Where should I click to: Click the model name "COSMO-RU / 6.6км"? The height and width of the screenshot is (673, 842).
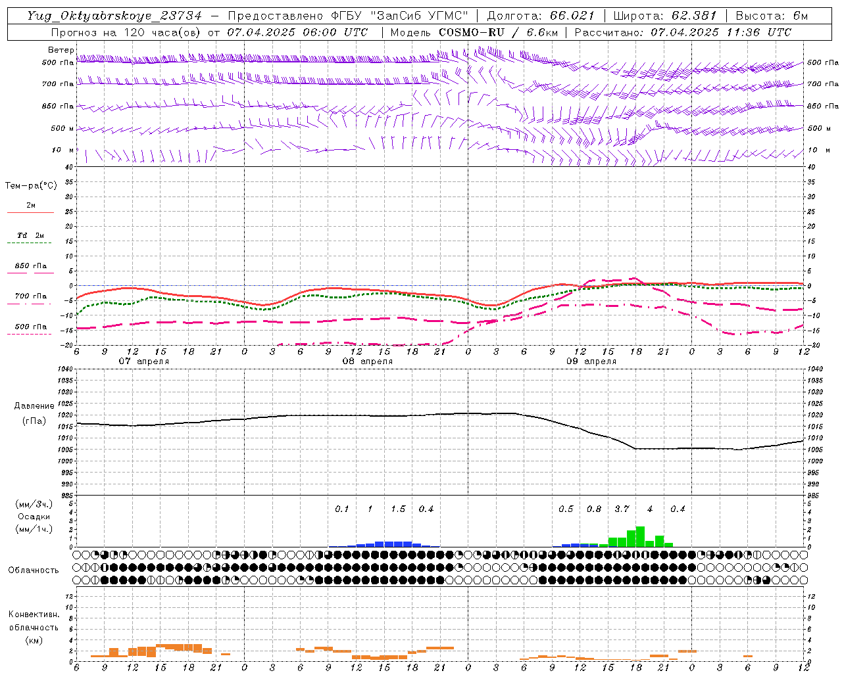tap(499, 32)
